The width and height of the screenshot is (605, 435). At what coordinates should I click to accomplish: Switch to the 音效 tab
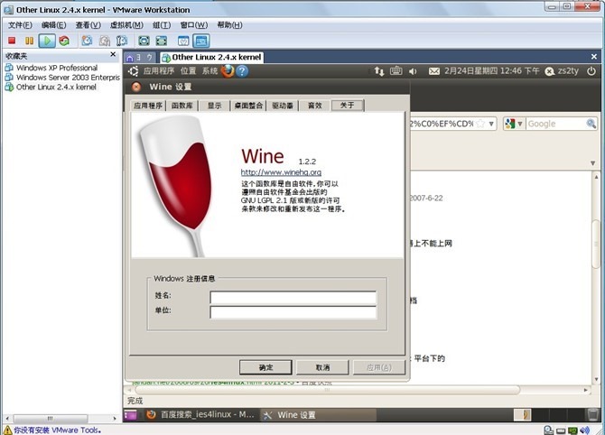point(315,106)
